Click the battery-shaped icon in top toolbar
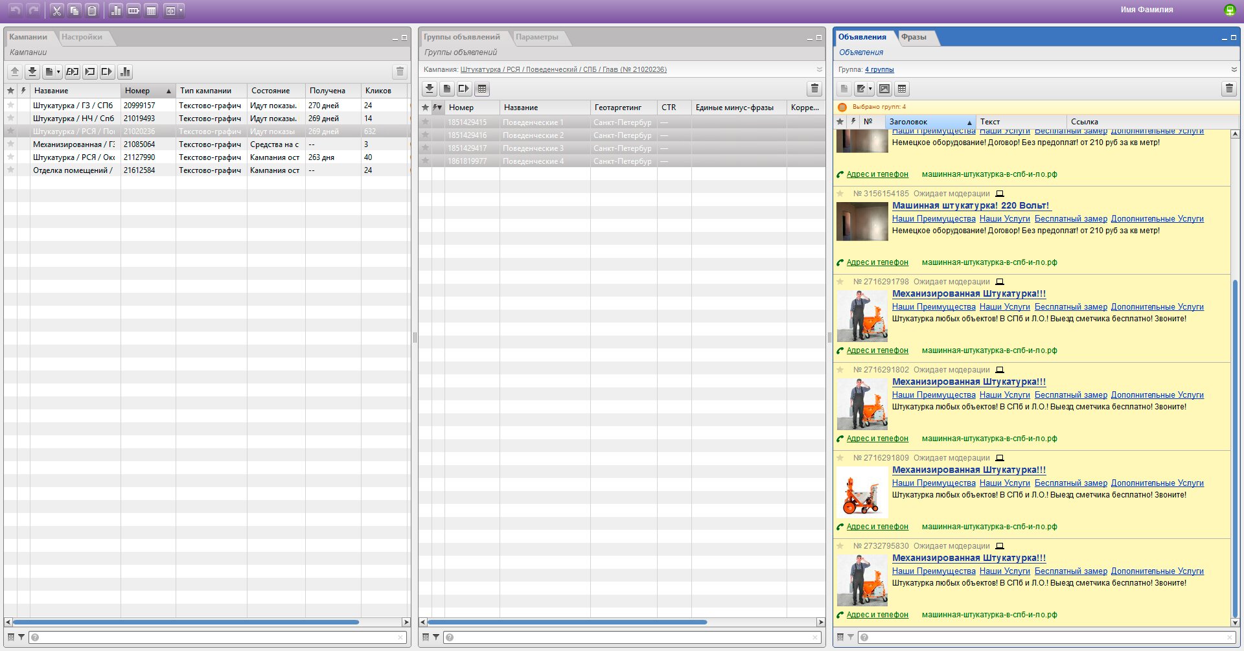Image resolution: width=1244 pixels, height=651 pixels. pyautogui.click(x=133, y=10)
